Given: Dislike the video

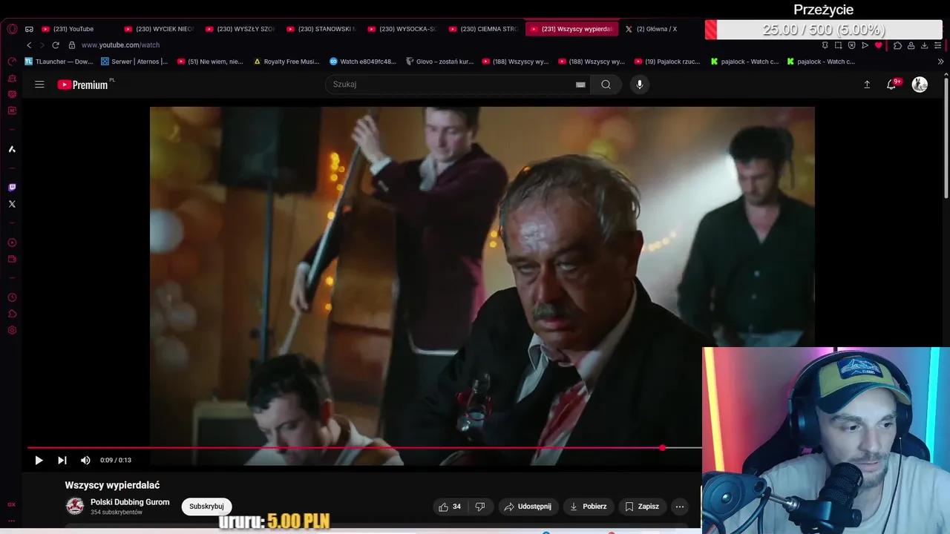Looking at the screenshot, I should point(480,507).
